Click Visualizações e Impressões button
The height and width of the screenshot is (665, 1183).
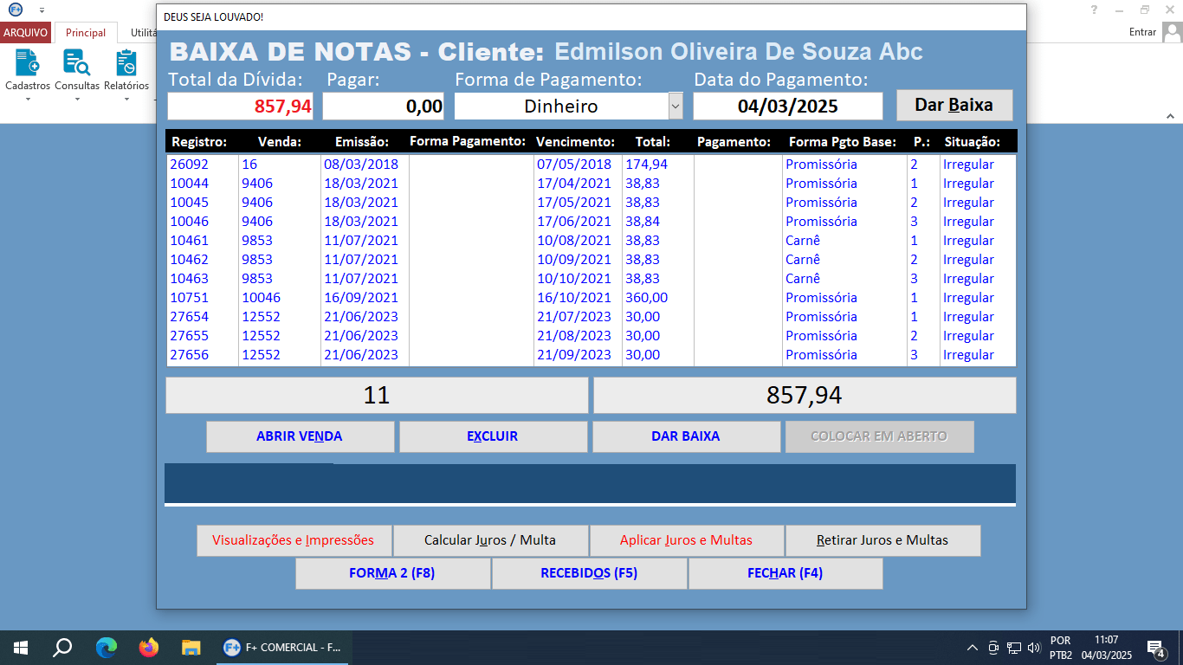click(294, 540)
